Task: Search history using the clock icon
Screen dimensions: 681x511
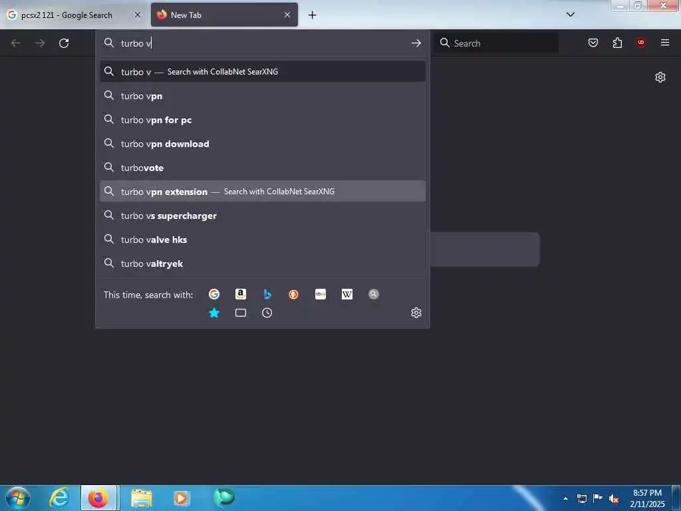Action: (x=267, y=313)
